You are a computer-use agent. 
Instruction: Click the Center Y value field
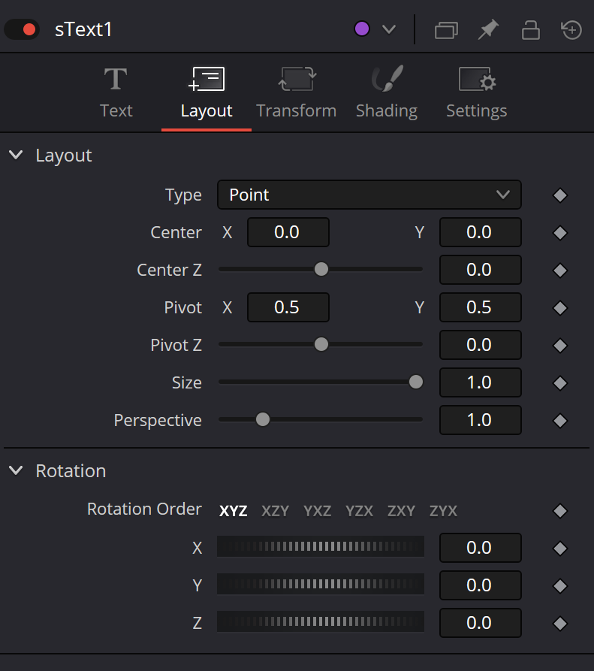481,232
